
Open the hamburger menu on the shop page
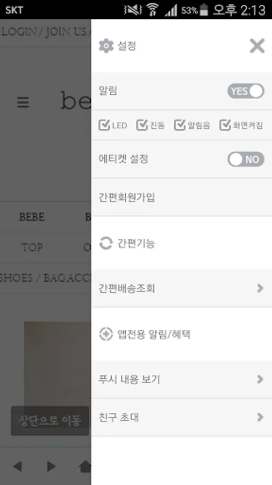(x=23, y=102)
